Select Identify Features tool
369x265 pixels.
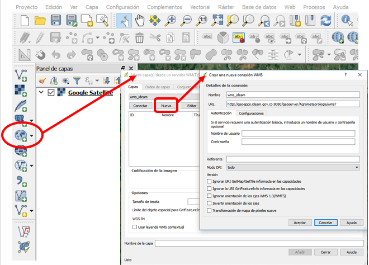tap(347, 21)
